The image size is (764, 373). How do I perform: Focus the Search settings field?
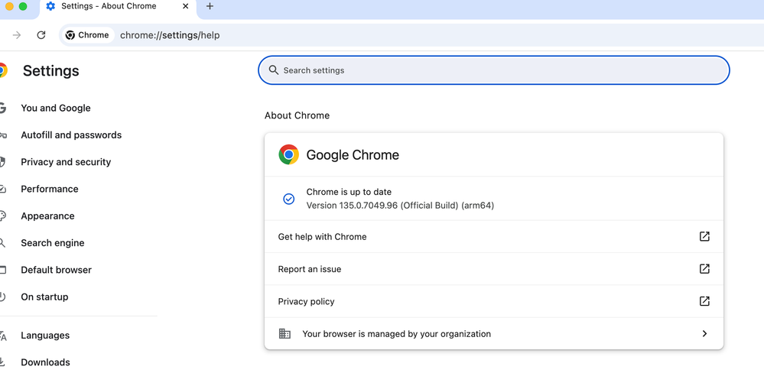coord(493,70)
